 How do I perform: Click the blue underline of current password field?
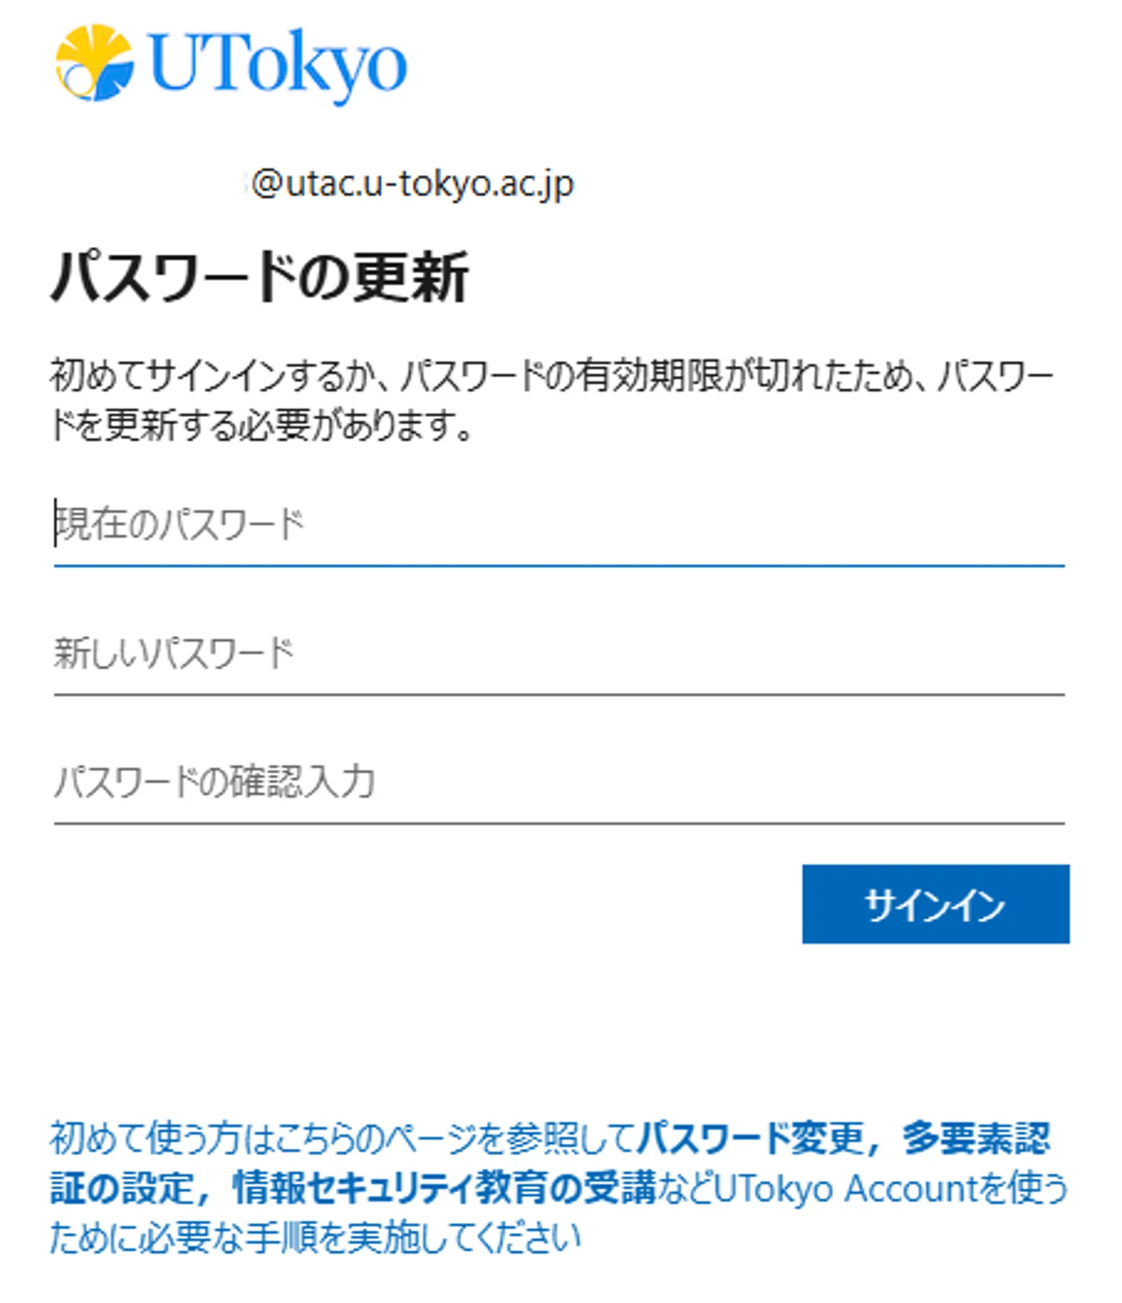pyautogui.click(x=559, y=566)
